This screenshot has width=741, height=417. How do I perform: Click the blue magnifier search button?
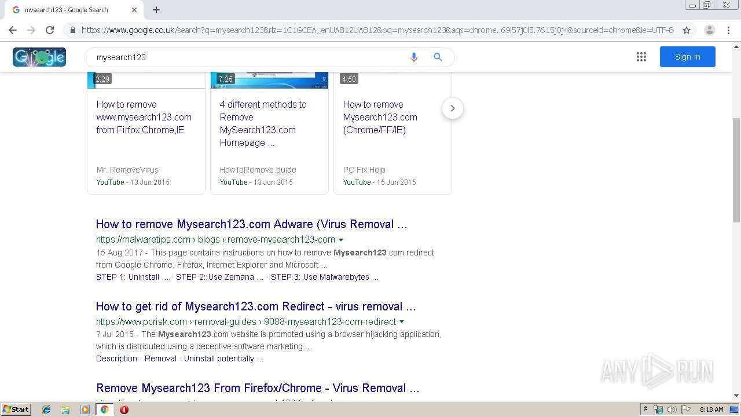pyautogui.click(x=438, y=57)
